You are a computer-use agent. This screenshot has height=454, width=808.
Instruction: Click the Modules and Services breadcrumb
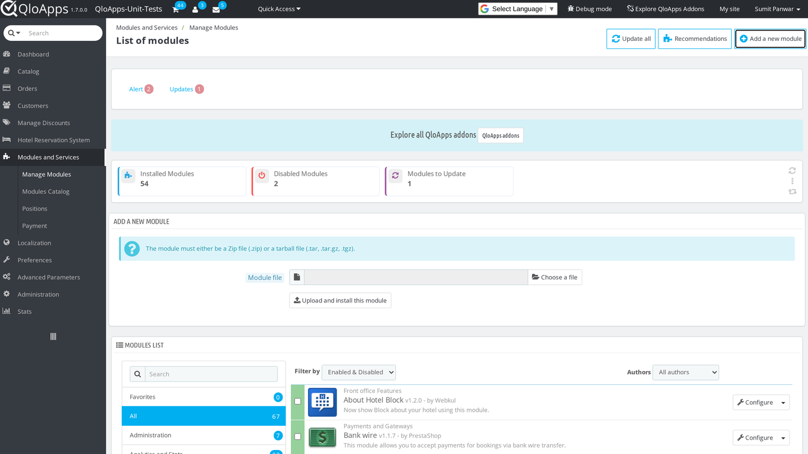pos(147,28)
